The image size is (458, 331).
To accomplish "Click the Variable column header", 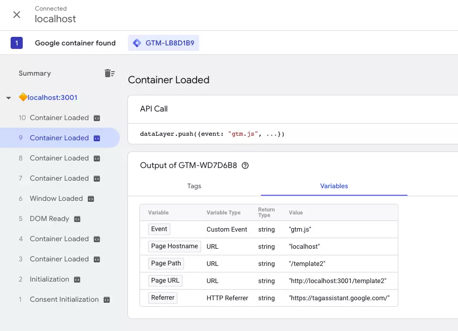I will tap(158, 212).
